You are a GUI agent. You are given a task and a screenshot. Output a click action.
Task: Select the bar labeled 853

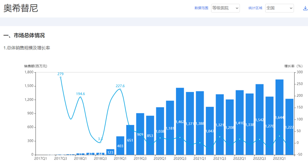(x=150, y=135)
